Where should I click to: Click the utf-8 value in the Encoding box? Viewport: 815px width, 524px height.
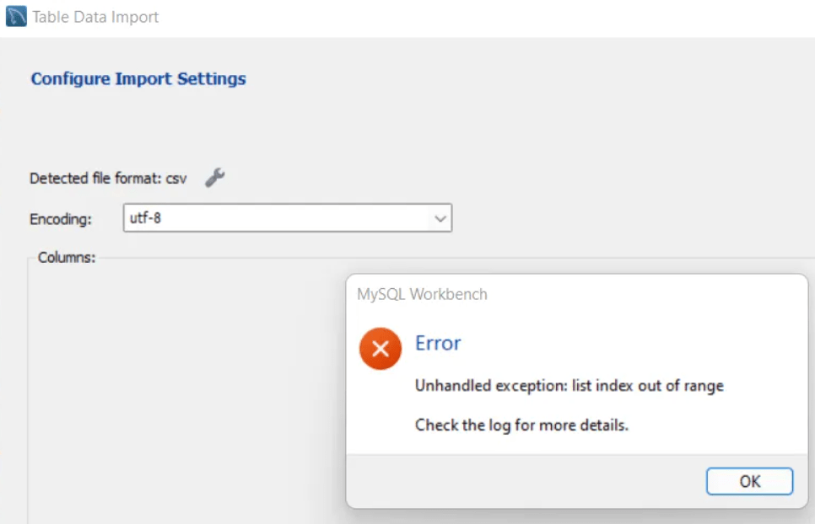click(x=145, y=218)
